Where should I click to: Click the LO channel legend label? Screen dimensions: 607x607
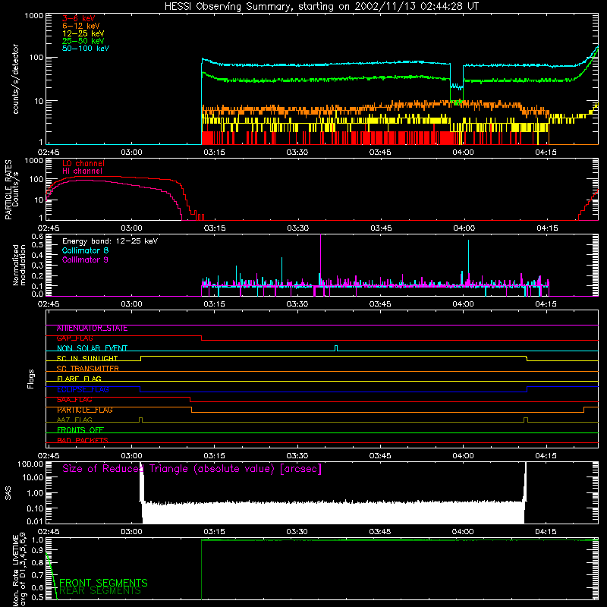83,164
